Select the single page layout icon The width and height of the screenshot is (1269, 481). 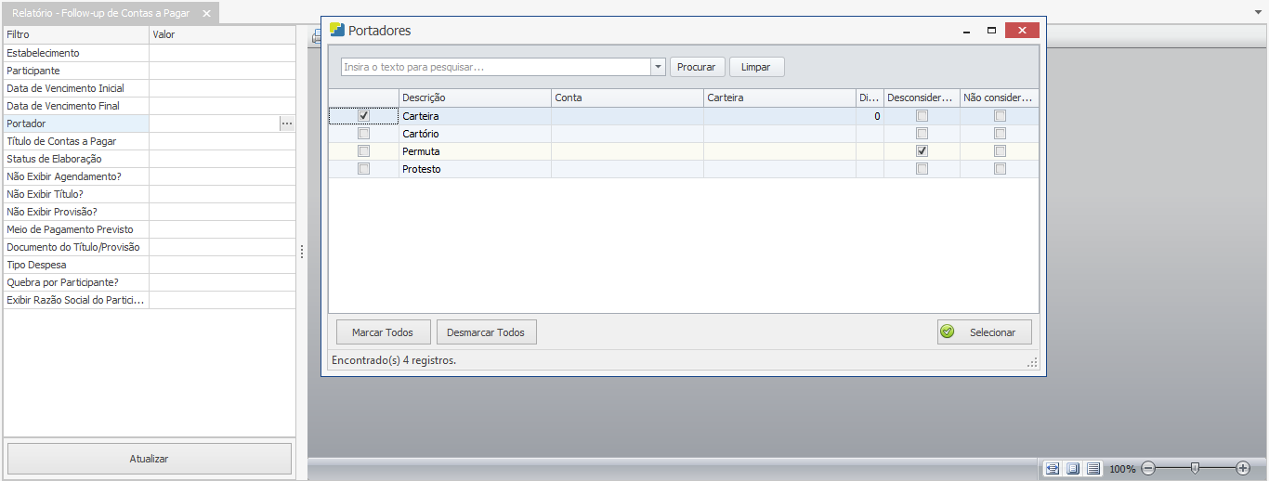tap(1073, 469)
